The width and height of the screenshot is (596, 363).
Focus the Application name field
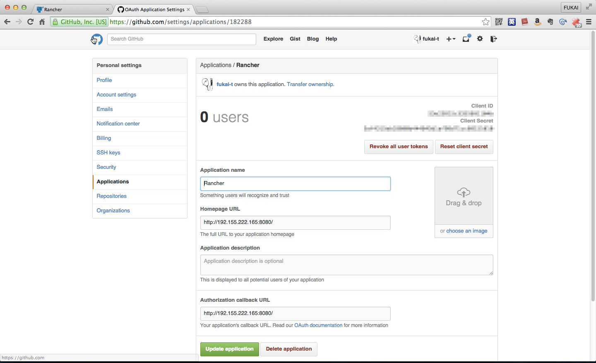[x=296, y=184]
